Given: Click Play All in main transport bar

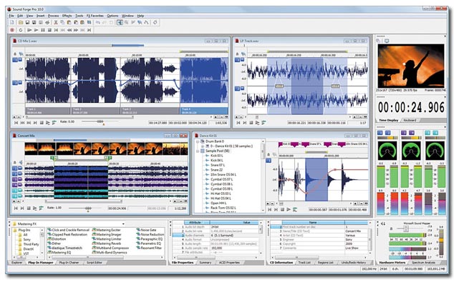Looking at the screenshot, I should [x=29, y=30].
